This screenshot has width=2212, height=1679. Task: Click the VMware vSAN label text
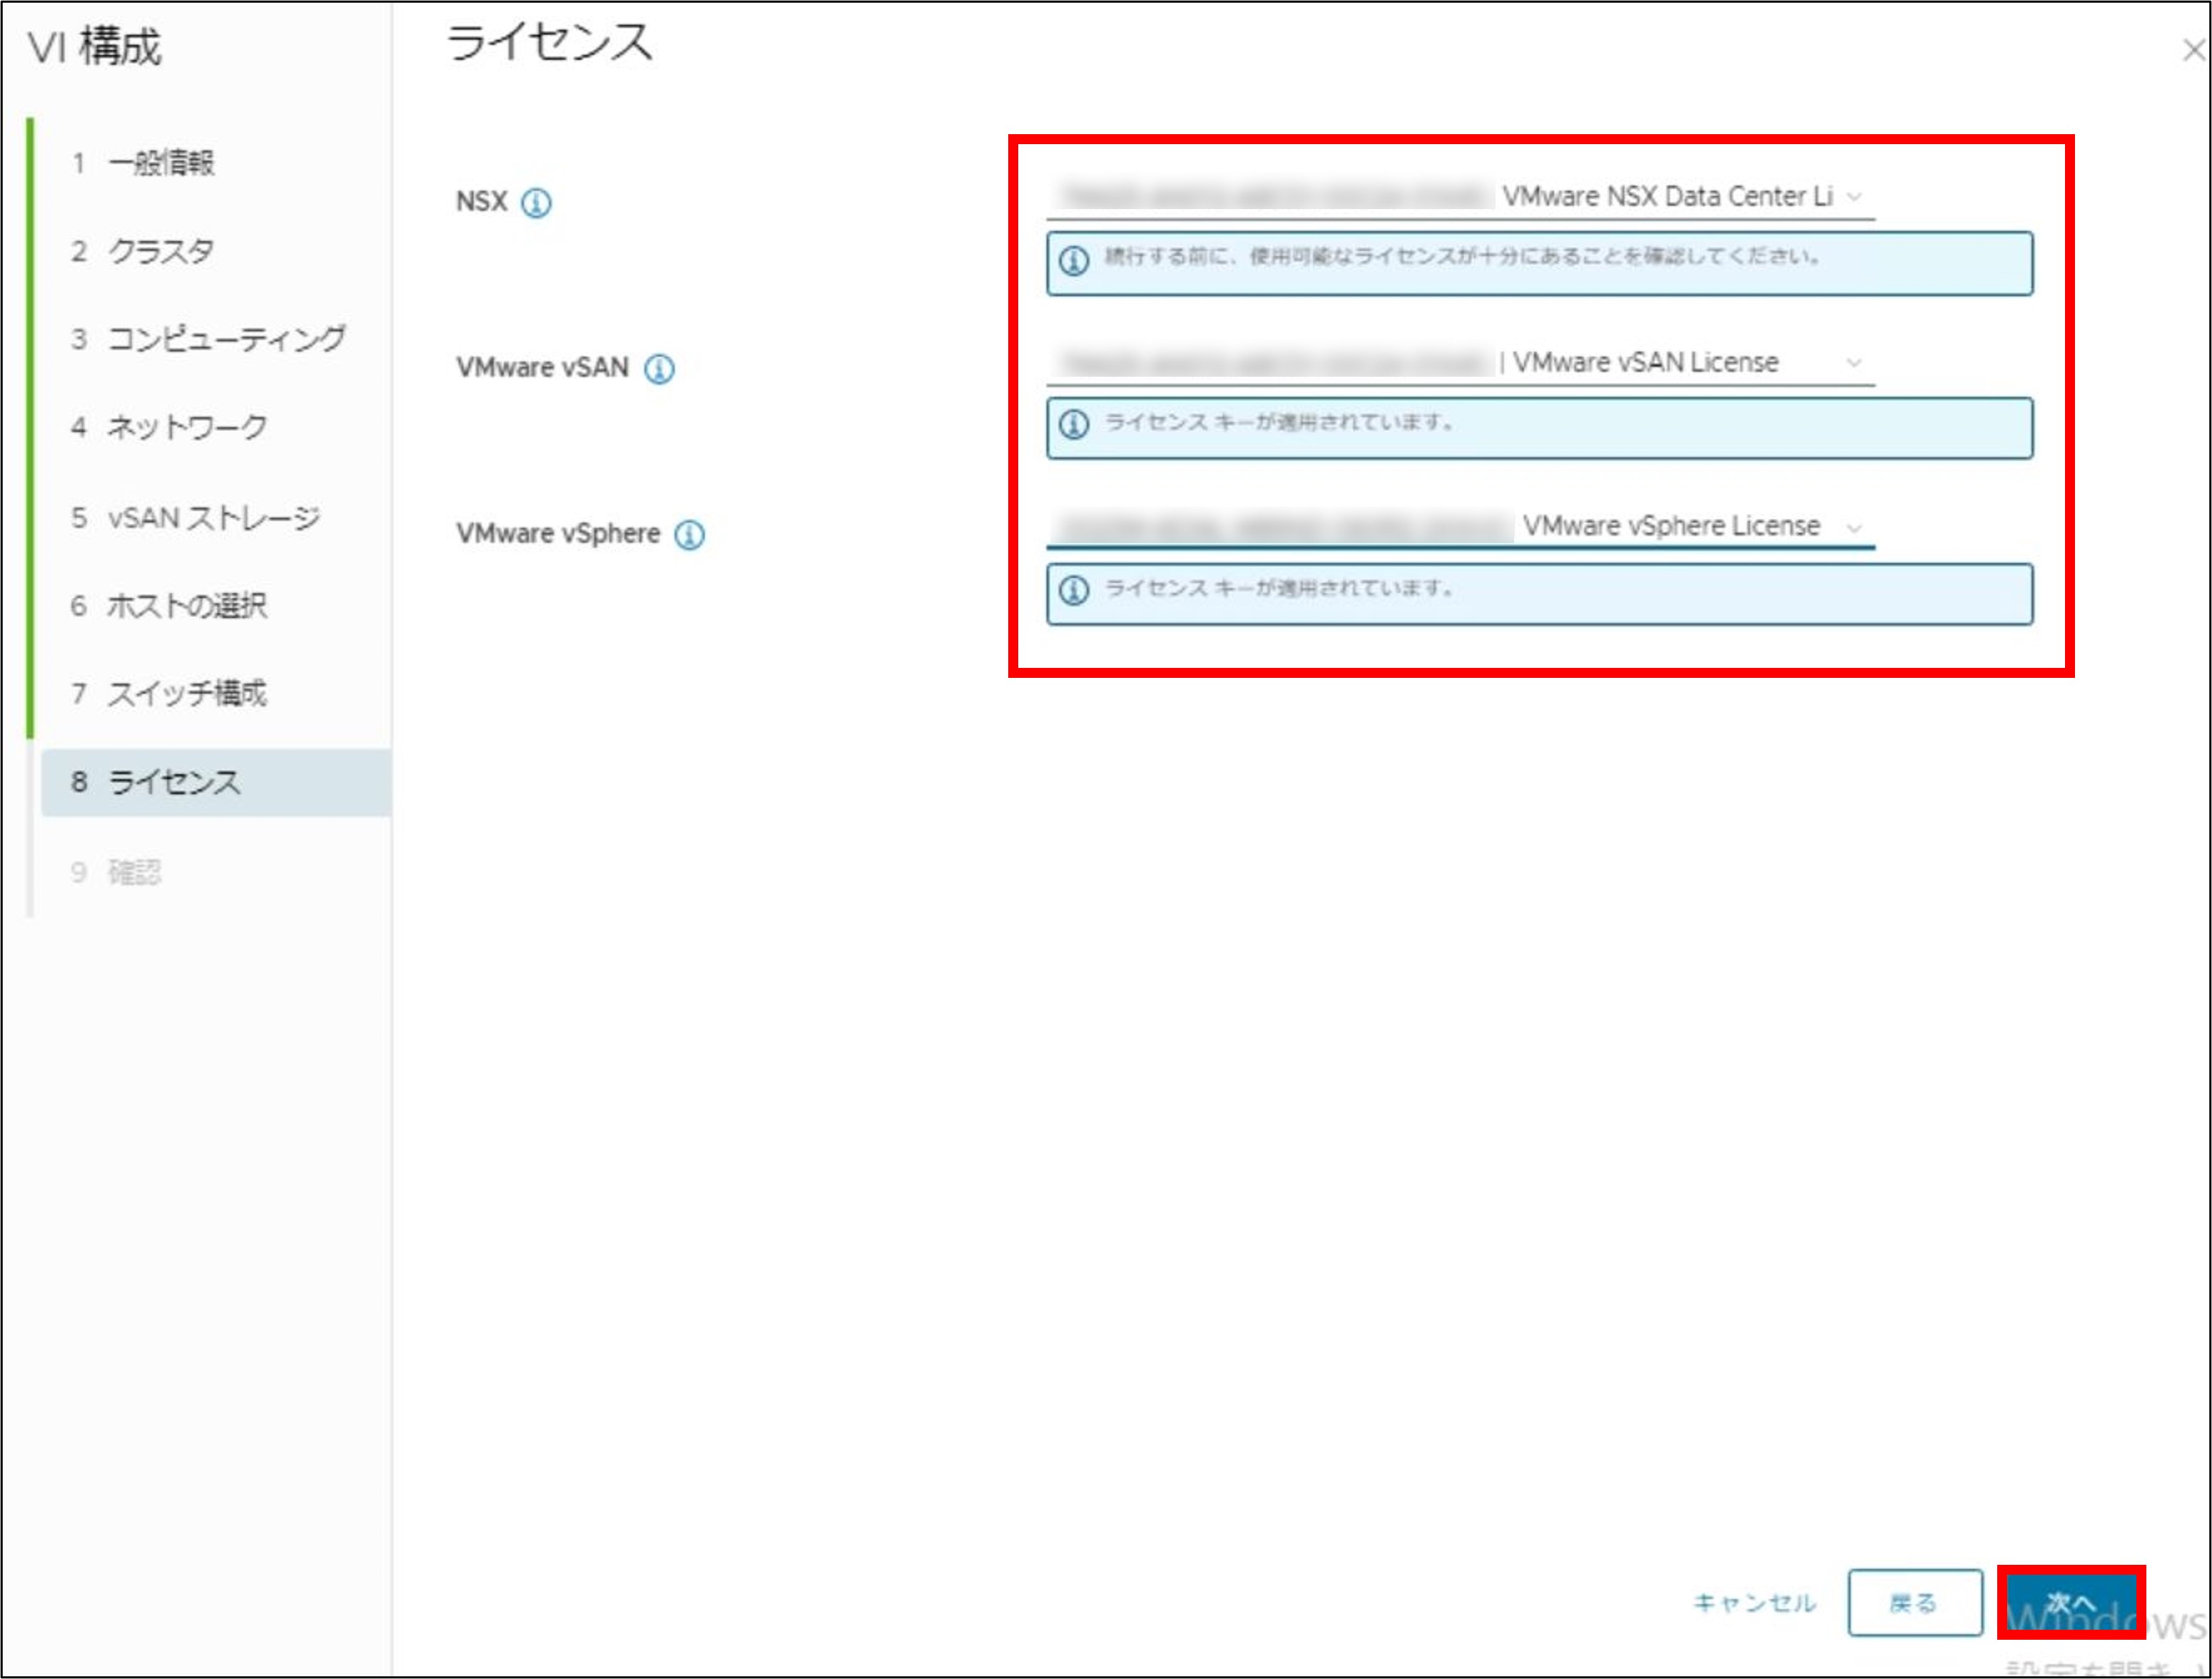543,368
